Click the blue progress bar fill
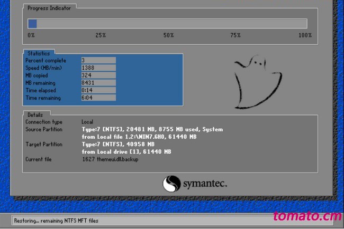The height and width of the screenshot is (229, 344). point(32,24)
